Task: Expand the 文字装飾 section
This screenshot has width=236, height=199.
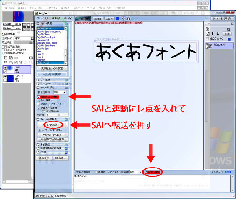Action: (x=37, y=79)
